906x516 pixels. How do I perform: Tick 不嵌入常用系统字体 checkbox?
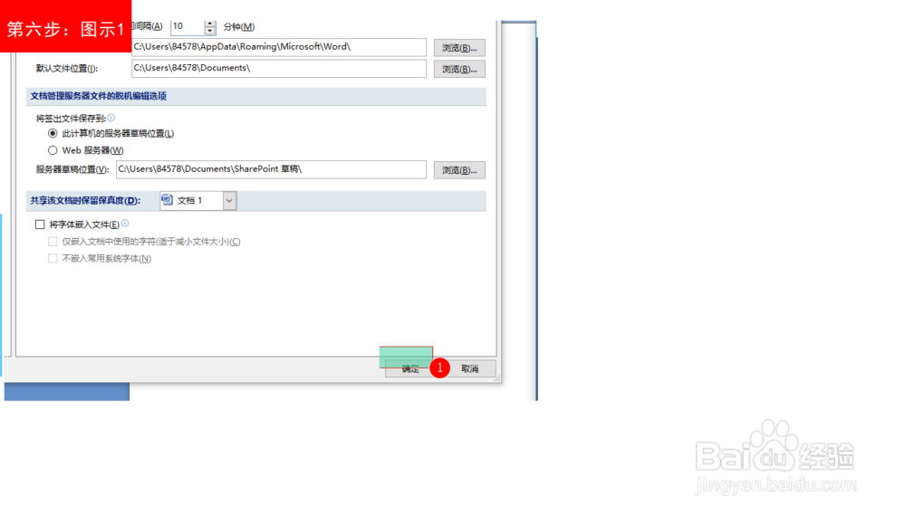[x=53, y=258]
